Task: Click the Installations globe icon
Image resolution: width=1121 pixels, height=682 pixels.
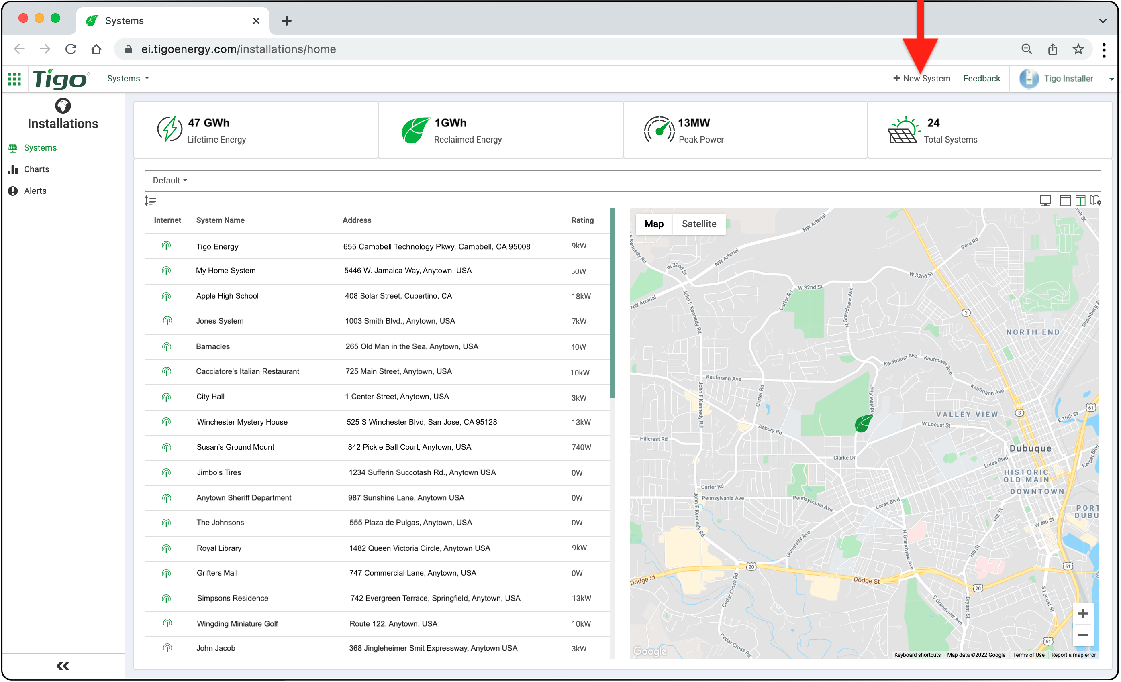Action: 63,106
